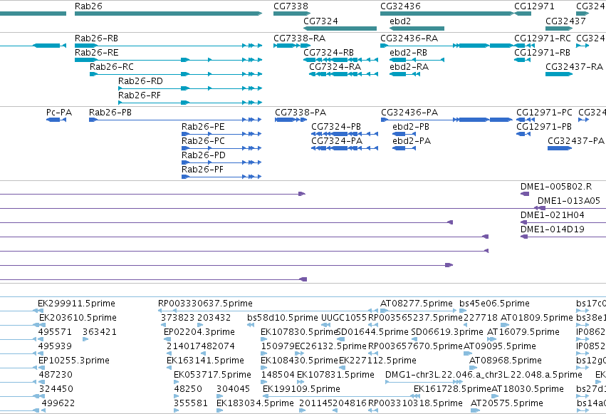Open the CG12971-RC transcript
Viewport: 606px width, 414px height.
pos(524,46)
